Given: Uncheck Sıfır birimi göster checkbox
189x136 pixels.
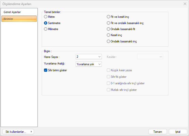Looking at the screenshot, I should 46,70.
